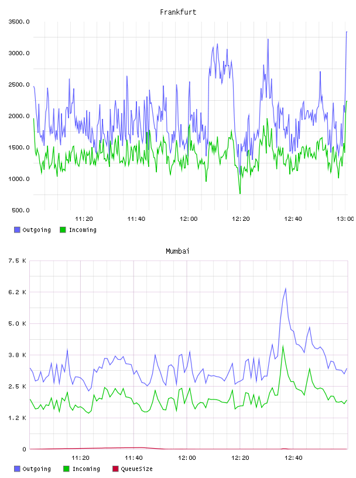356x478 pixels.
Task: Click the 11:20 time label under Frankfurt chart
Action: click(x=84, y=218)
